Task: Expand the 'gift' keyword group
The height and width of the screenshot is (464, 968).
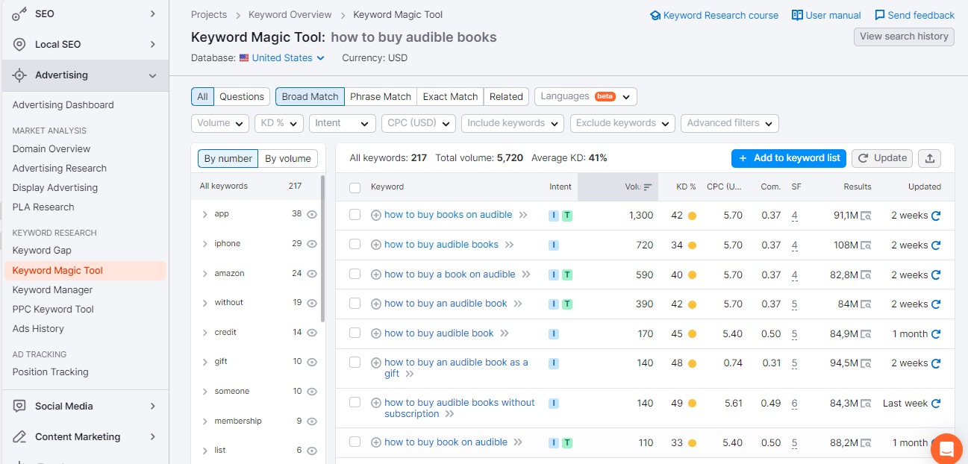Action: (204, 362)
